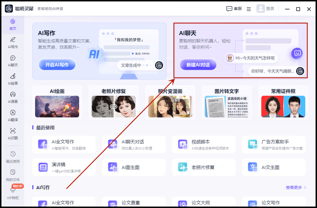Switch to 首页 home tab
317x208 pixels.
click(x=13, y=24)
